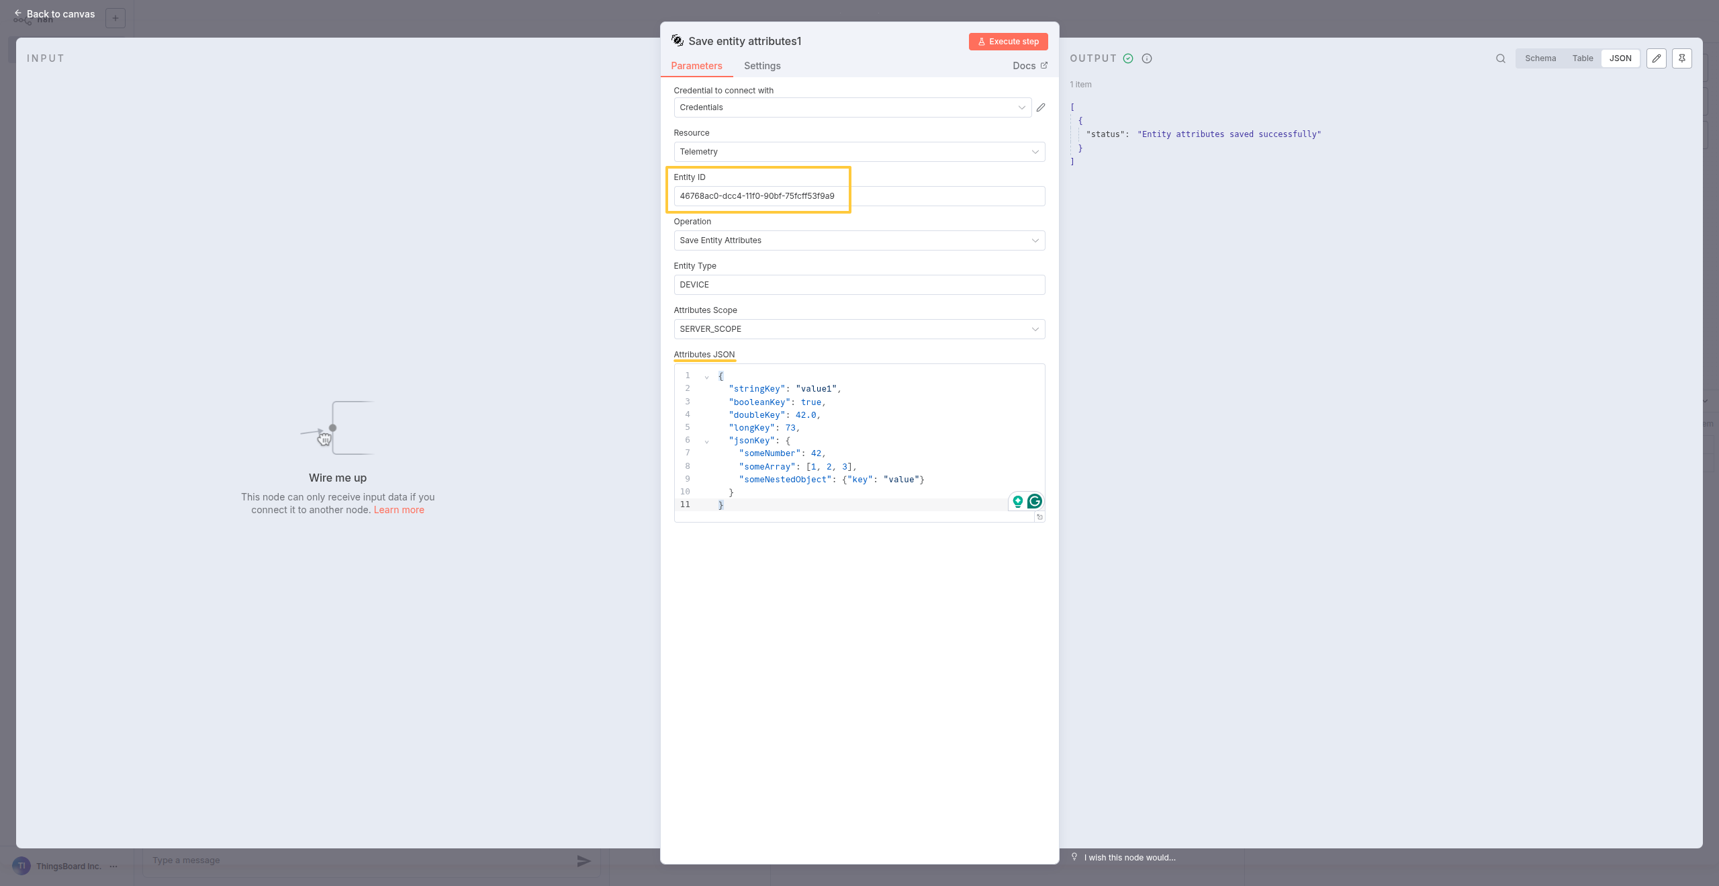Expand the Attributes Scope dropdown
The width and height of the screenshot is (1719, 886).
pos(859,329)
